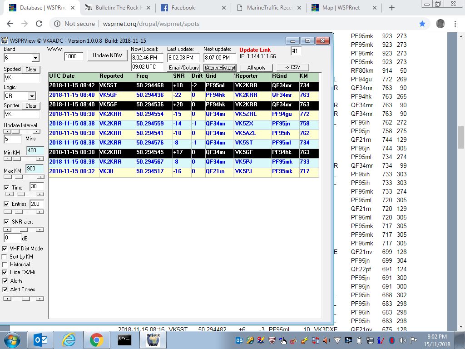Click the WSPR View taskbar icon

pyautogui.click(x=153, y=340)
